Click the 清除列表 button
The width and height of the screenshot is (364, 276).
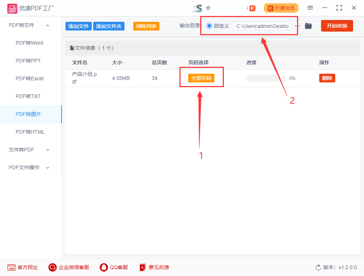tap(146, 26)
